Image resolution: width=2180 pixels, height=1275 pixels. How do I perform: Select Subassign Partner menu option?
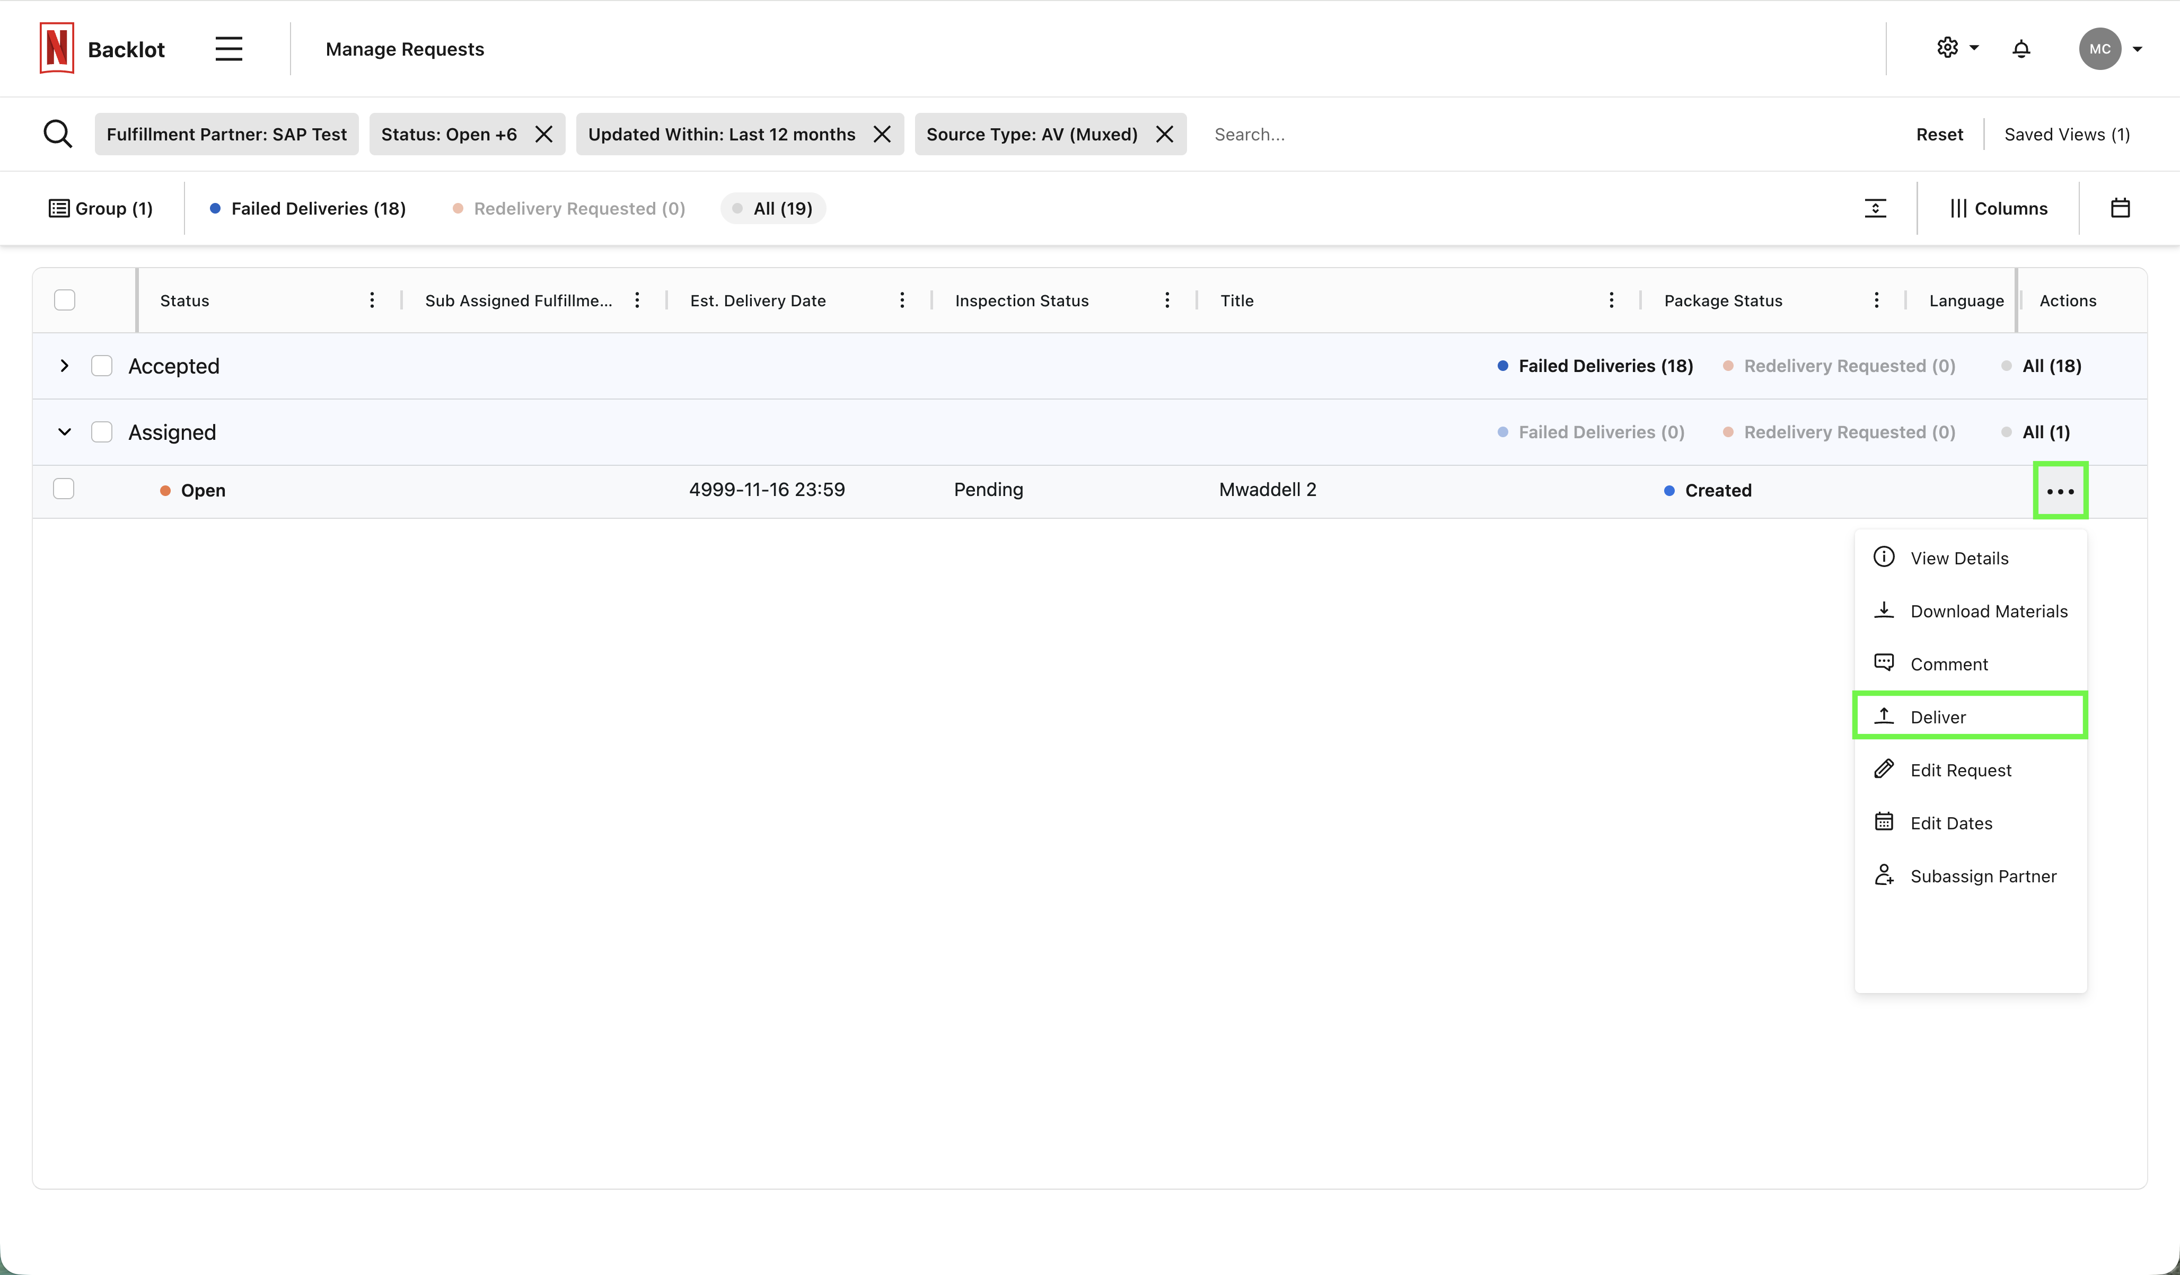[1982, 875]
